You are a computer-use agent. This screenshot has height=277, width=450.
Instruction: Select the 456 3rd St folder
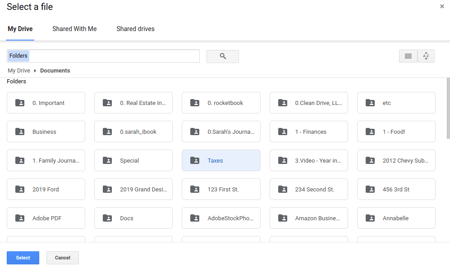click(396, 189)
